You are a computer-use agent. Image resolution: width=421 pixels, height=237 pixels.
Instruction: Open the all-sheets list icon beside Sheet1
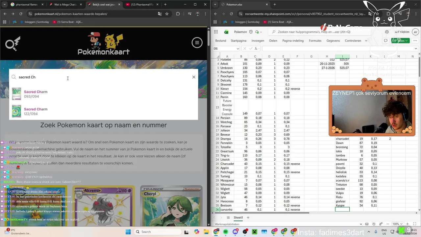228,218
